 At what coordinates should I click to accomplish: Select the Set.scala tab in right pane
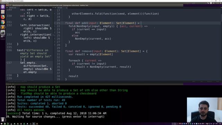point(60,8)
